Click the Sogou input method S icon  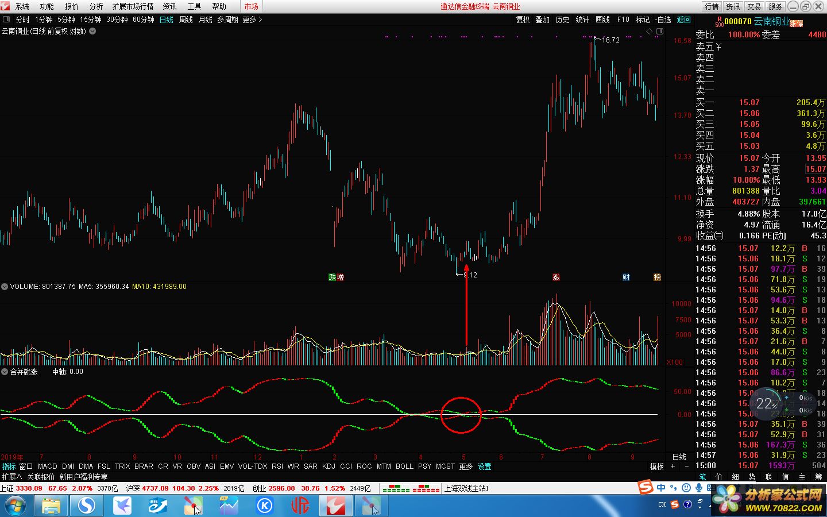[x=646, y=488]
